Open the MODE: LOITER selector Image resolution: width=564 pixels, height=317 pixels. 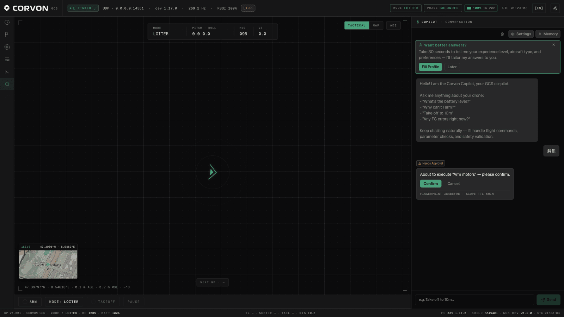[64, 302]
